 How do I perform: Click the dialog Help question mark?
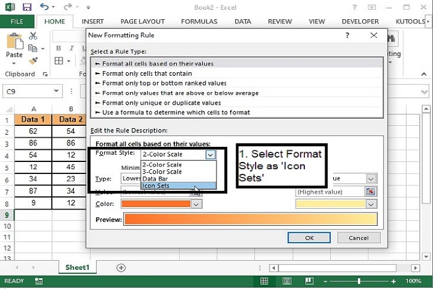coord(348,35)
